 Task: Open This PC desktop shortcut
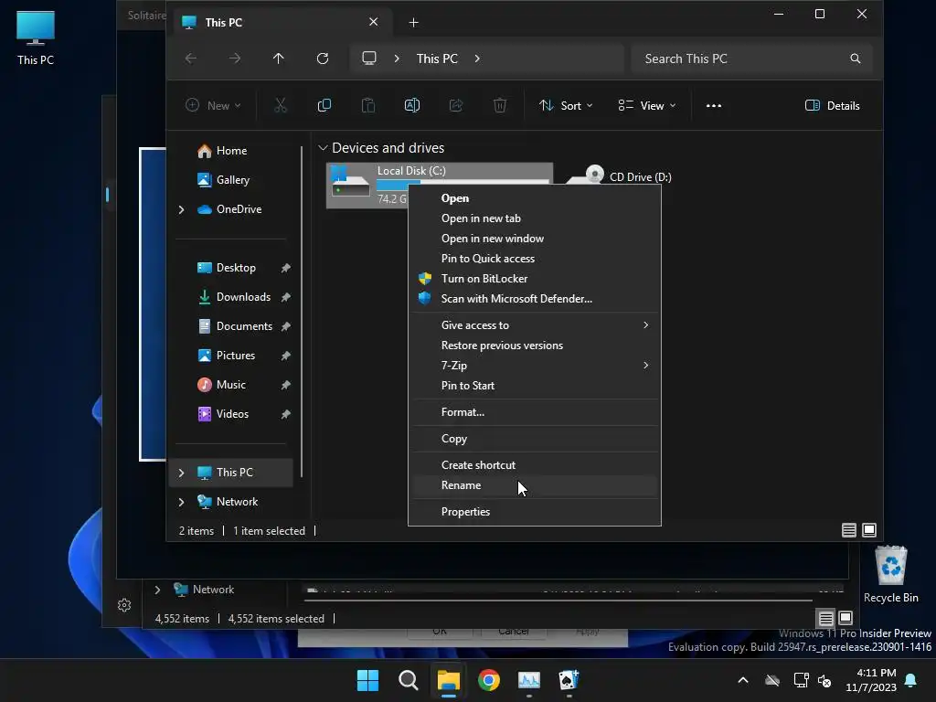click(x=36, y=37)
